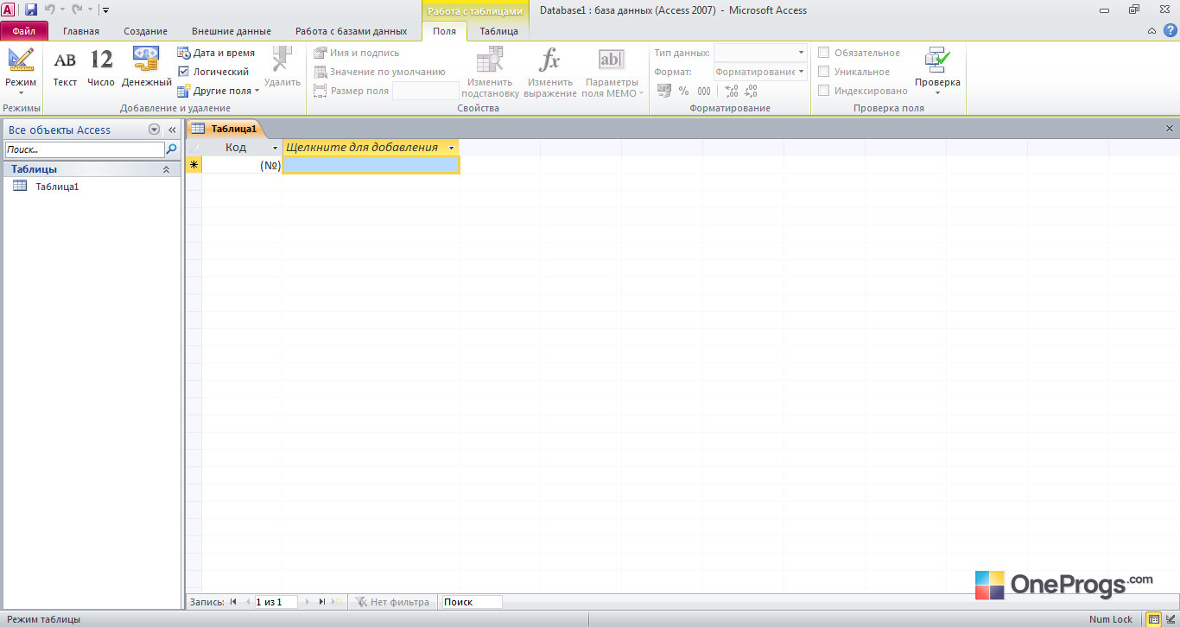Apply currency format icon in Форматирование
The image size is (1180, 627).
[663, 91]
